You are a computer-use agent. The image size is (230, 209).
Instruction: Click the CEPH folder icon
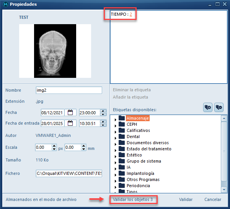tap(122, 124)
